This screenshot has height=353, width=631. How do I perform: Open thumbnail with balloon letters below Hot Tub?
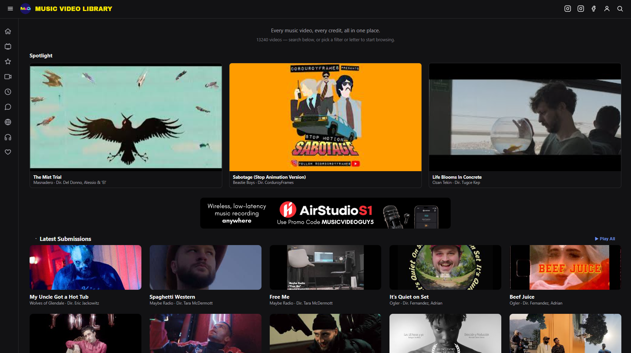tap(85, 333)
